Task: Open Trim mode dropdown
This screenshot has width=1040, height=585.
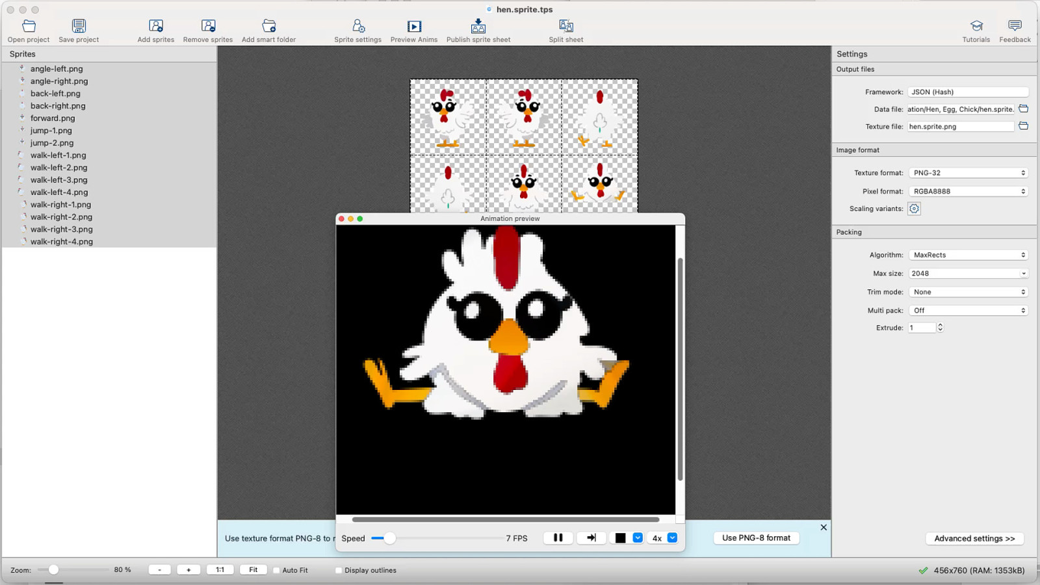Action: [x=968, y=292]
